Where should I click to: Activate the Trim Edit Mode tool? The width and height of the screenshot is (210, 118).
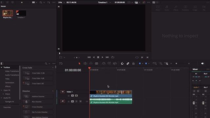pos(85,64)
